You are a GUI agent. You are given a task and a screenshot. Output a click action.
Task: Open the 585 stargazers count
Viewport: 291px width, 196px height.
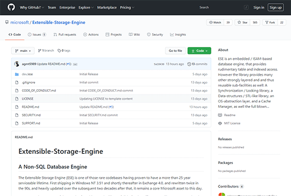255,22
